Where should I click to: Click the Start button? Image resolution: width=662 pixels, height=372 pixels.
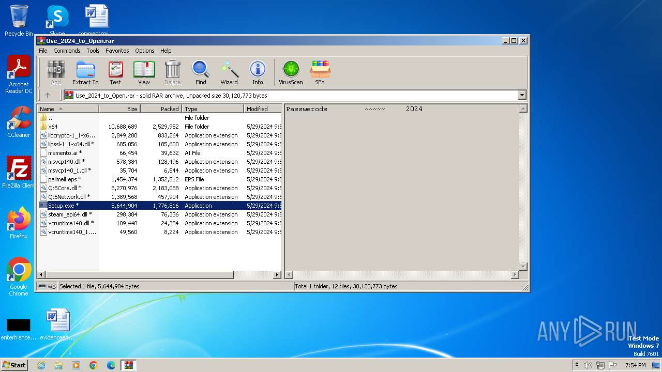[x=14, y=365]
